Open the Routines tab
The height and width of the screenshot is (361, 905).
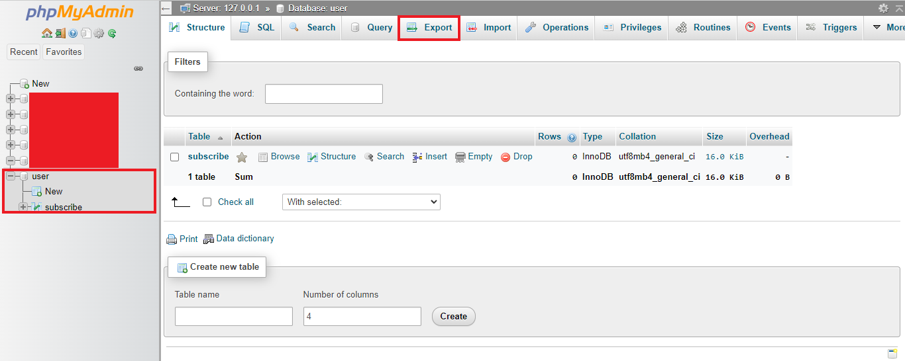(703, 27)
